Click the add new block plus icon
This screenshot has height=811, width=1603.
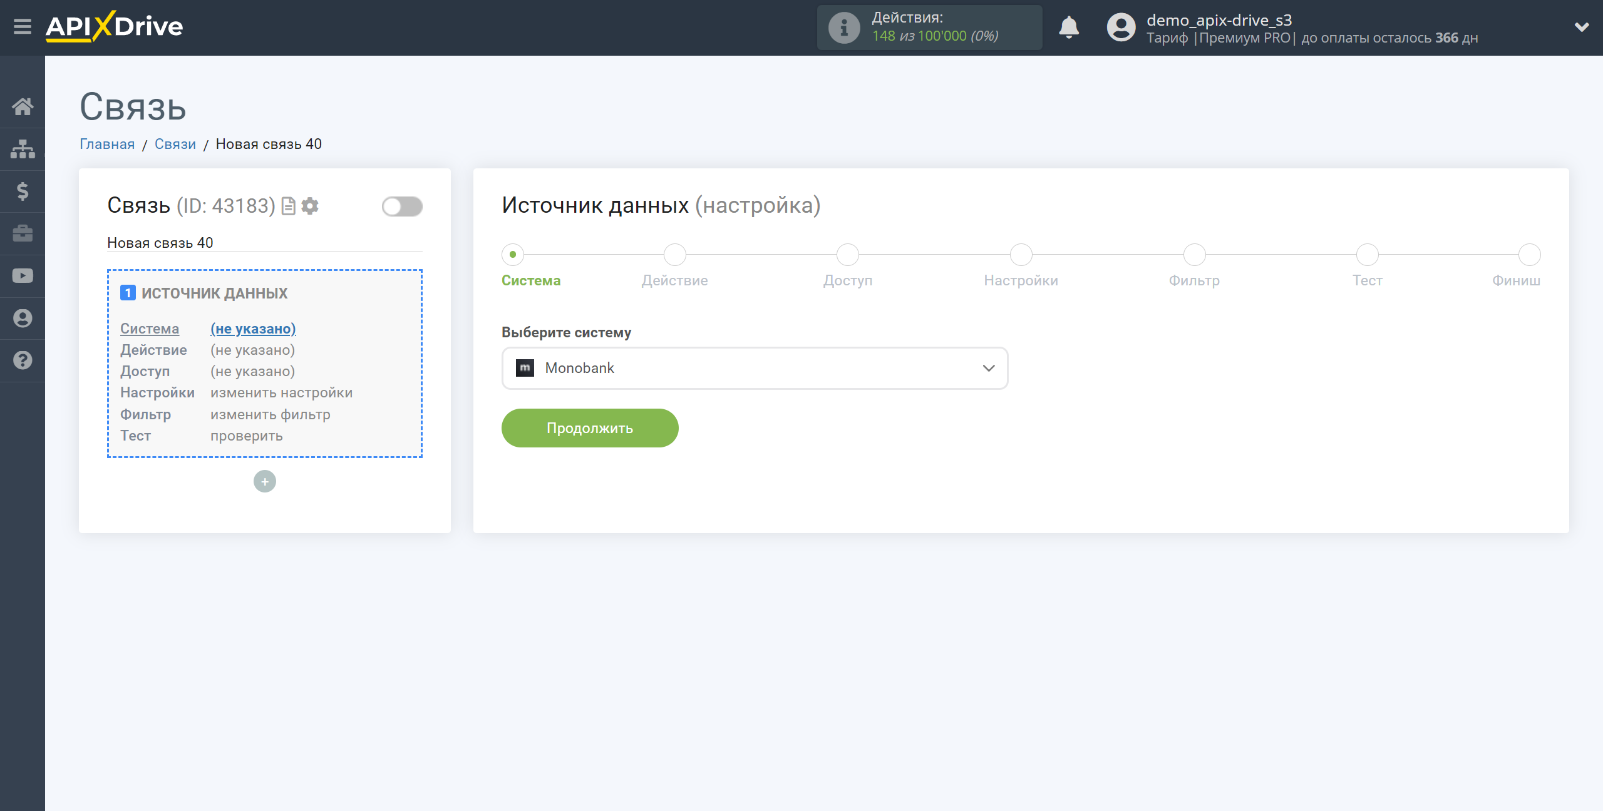265,481
